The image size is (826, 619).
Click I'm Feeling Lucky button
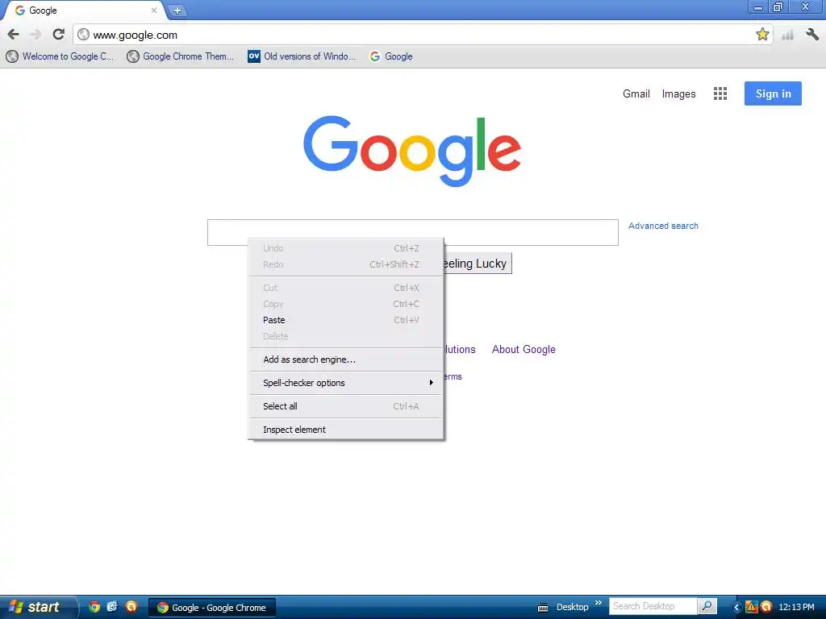pyautogui.click(x=478, y=264)
